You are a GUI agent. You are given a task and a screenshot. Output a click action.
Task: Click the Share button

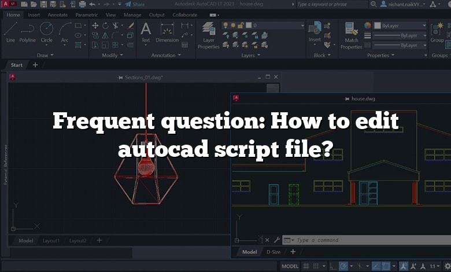(x=135, y=4)
